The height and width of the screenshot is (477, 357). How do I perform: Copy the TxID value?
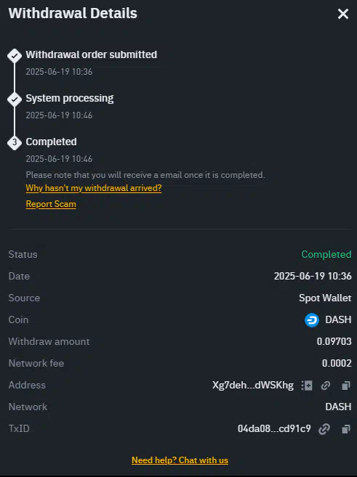tap(345, 429)
